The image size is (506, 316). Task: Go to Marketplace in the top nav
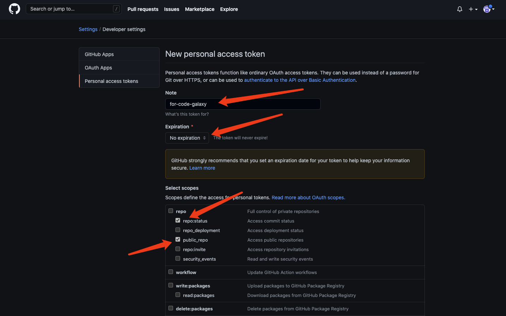coord(200,9)
